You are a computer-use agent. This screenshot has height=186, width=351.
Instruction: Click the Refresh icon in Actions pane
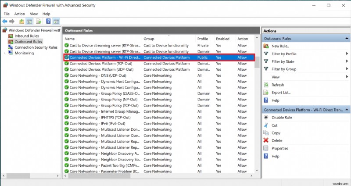click(x=266, y=85)
